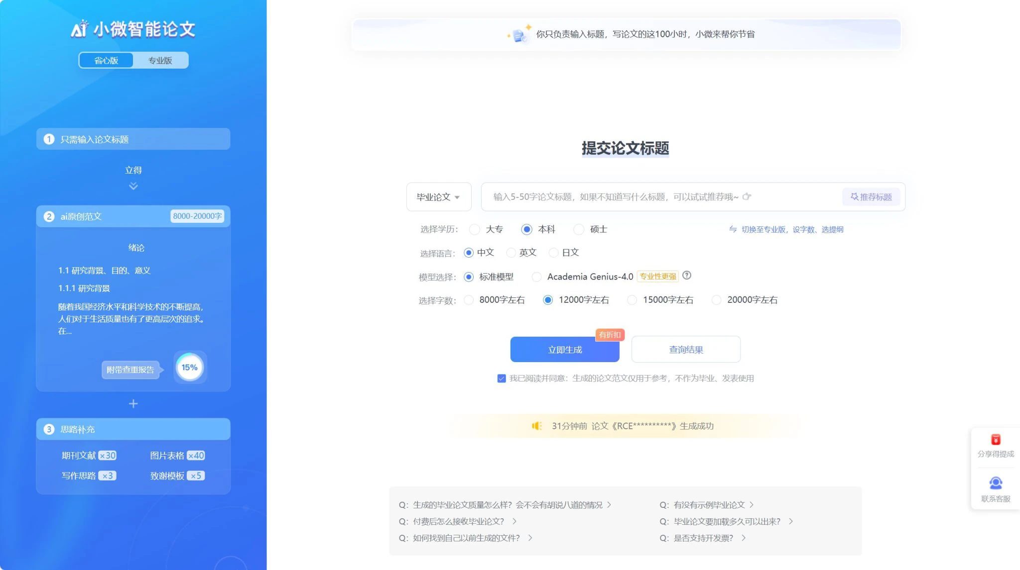Select the Academia Genius-4.0 model
The width and height of the screenshot is (1020, 570).
[x=536, y=277]
